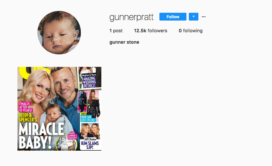
Task: Select the gunnerpratt username heading
Action: pyautogui.click(x=131, y=17)
